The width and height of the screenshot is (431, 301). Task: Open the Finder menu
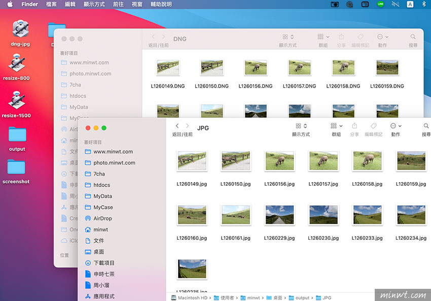coord(30,4)
